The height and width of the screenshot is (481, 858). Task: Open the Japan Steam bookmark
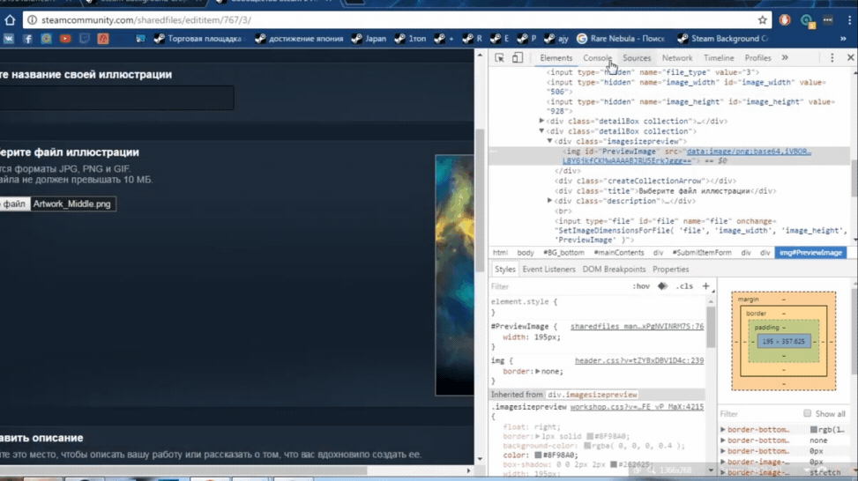[x=369, y=39]
